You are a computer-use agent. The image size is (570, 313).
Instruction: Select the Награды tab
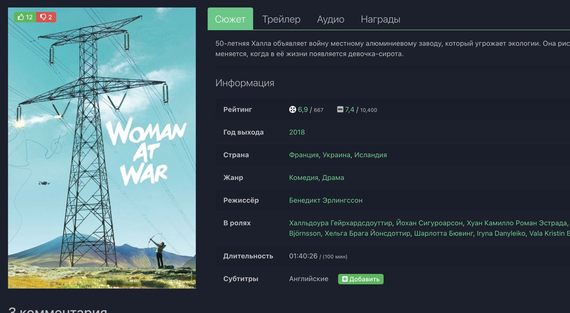380,19
